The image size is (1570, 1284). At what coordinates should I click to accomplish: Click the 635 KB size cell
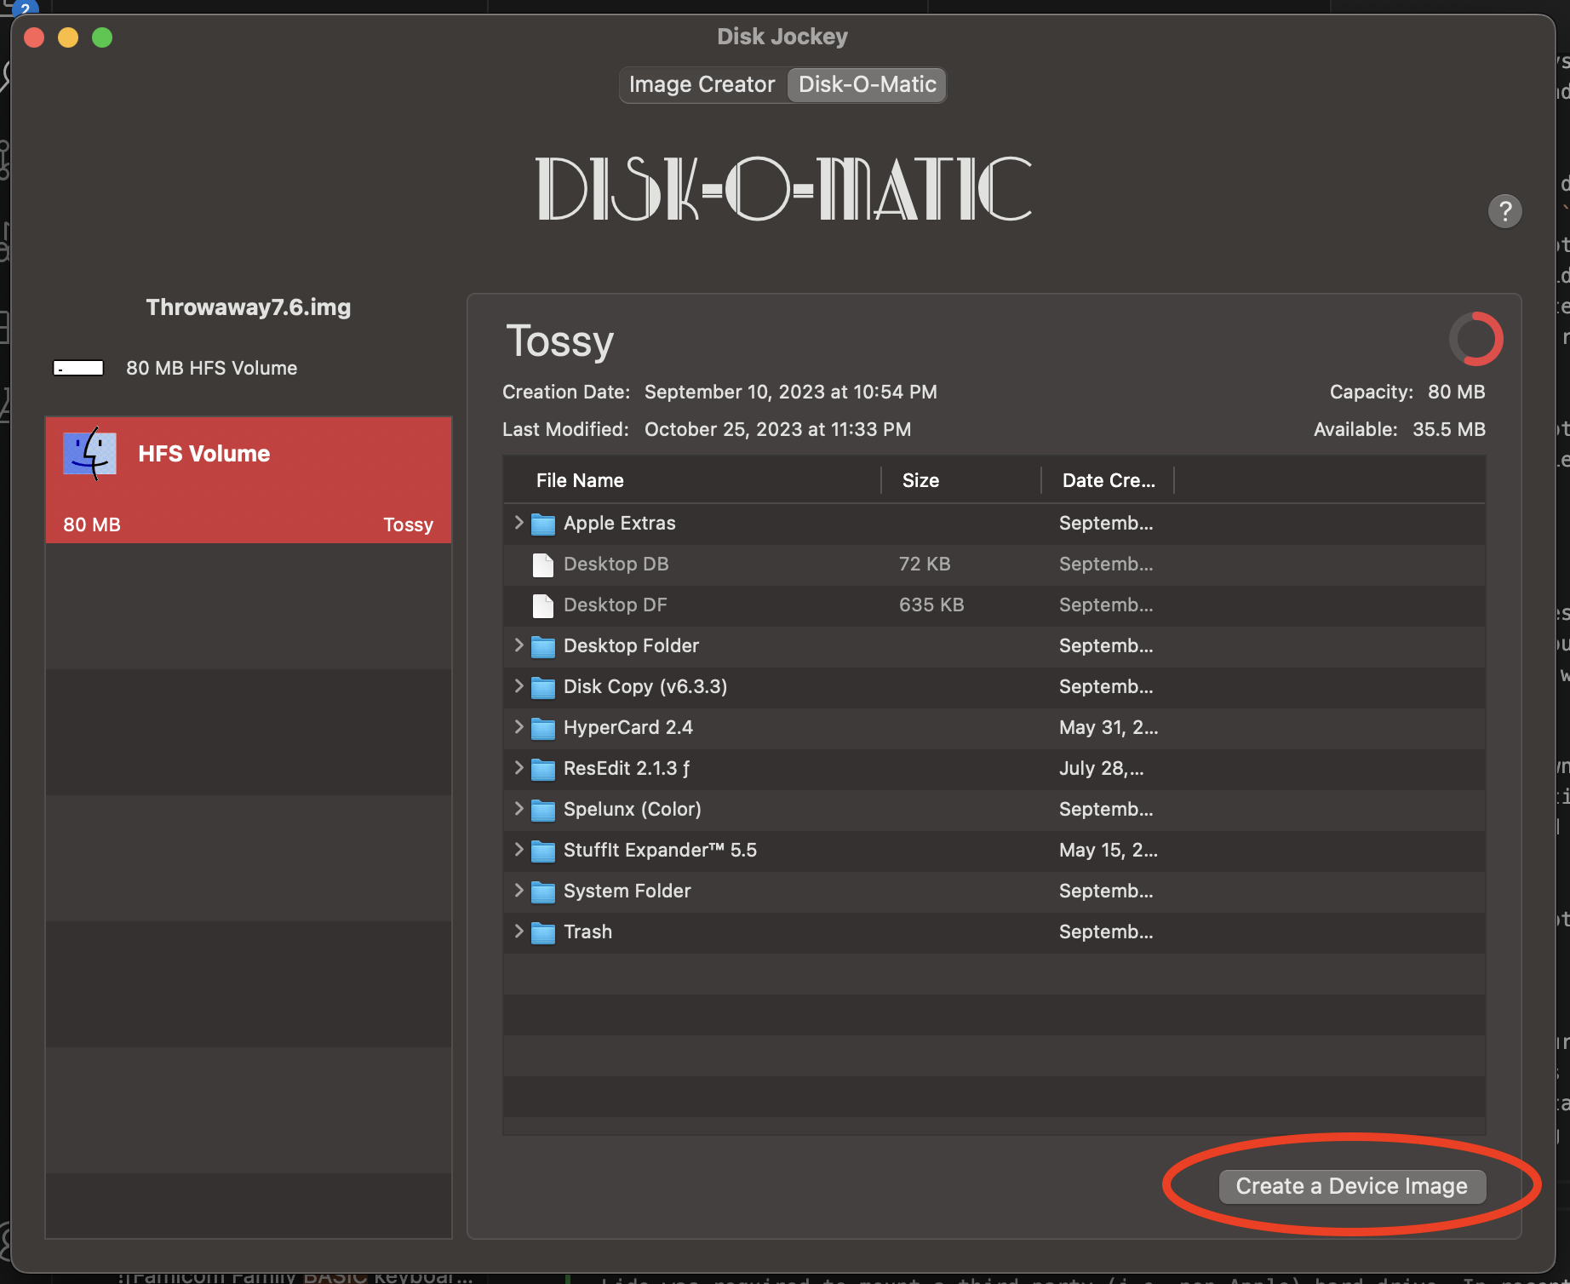[931, 605]
